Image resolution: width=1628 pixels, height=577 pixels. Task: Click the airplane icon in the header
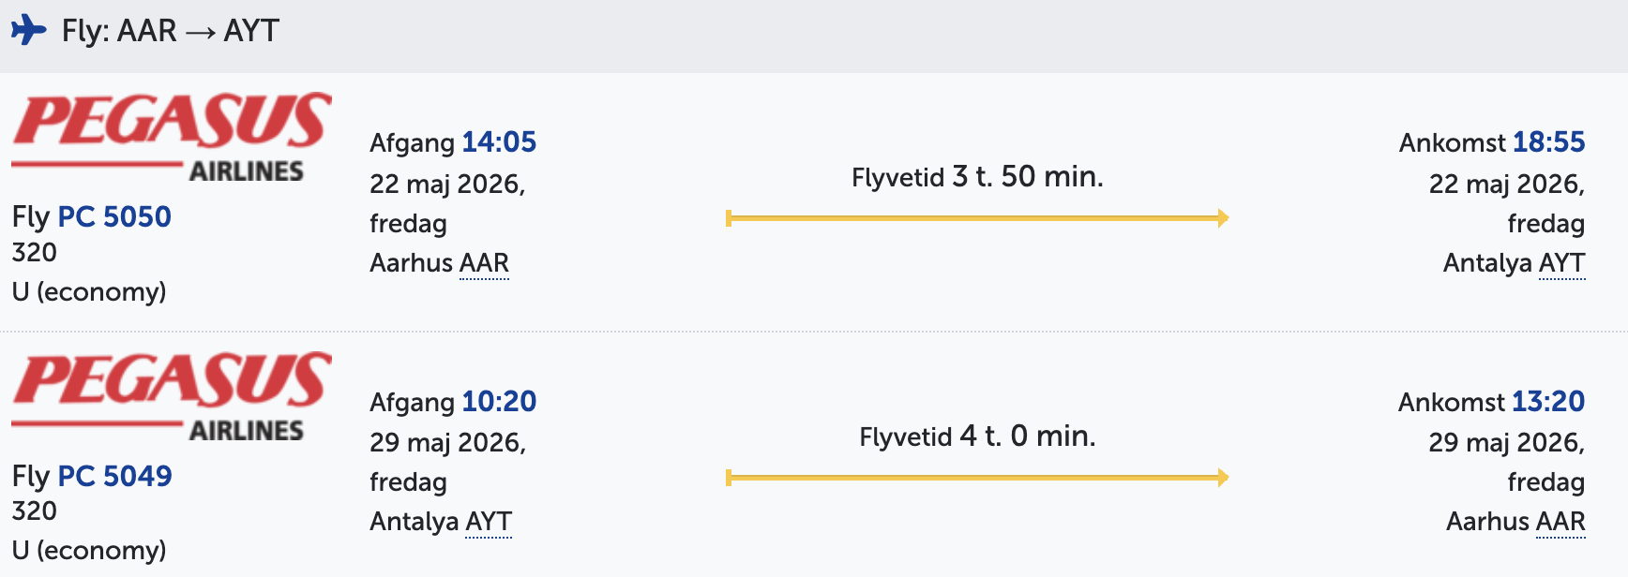coord(29,30)
